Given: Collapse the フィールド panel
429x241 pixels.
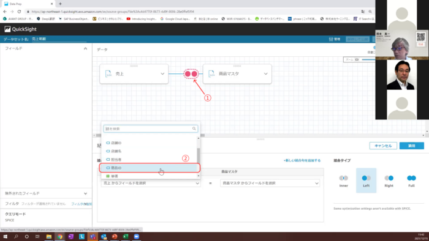Looking at the screenshot, I should (85, 48).
